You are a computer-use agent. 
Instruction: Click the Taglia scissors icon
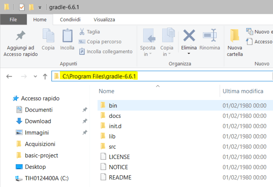(x=82, y=32)
